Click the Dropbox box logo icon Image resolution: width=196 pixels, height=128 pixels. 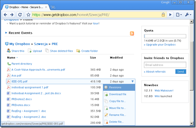tap(7, 44)
